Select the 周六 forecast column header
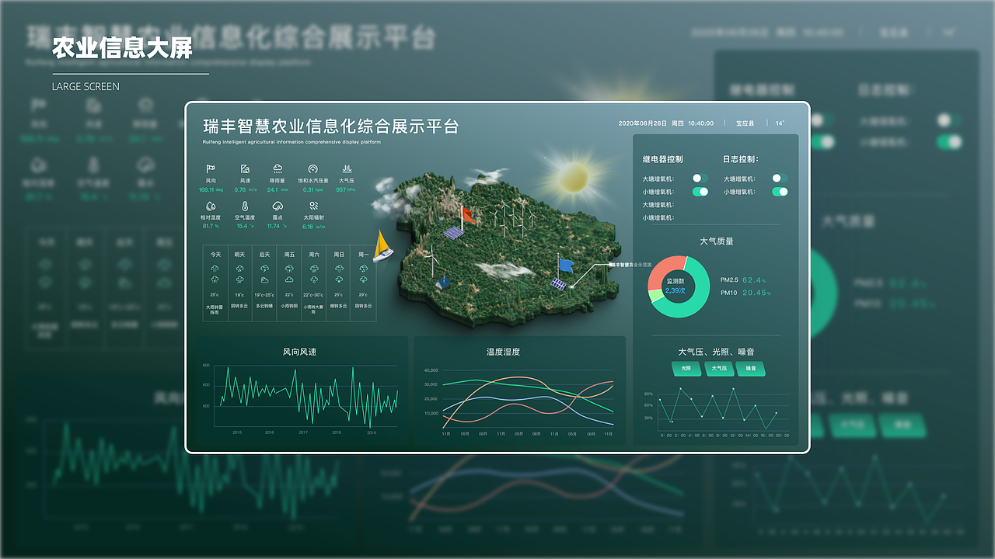 [x=314, y=255]
